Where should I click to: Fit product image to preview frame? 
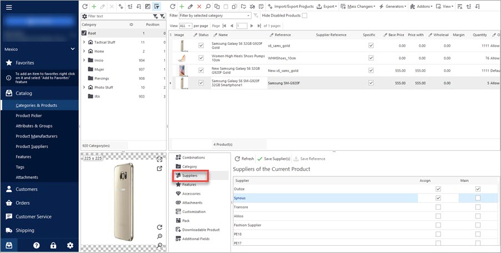(x=160, y=160)
